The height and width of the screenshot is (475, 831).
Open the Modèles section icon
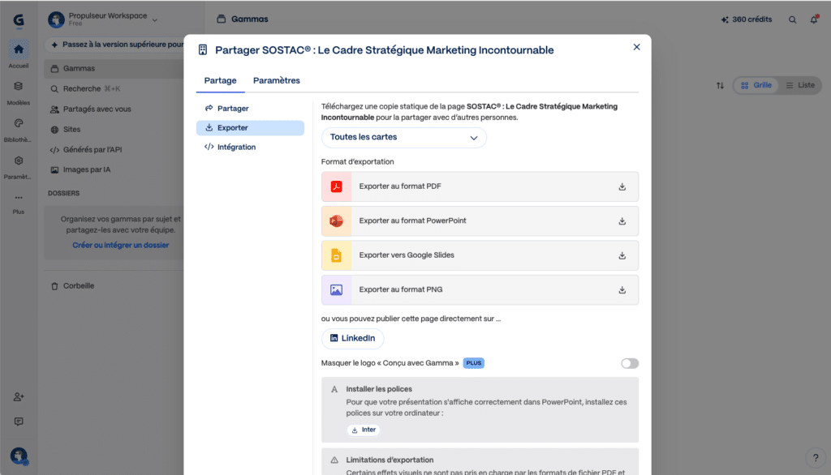(19, 86)
